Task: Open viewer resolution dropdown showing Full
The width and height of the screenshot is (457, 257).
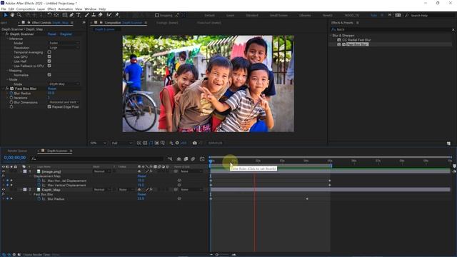Action: click(x=121, y=143)
